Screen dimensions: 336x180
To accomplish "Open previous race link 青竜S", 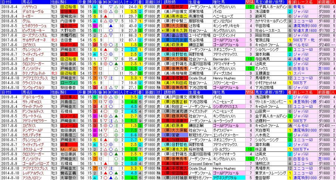I will point(299,7).
